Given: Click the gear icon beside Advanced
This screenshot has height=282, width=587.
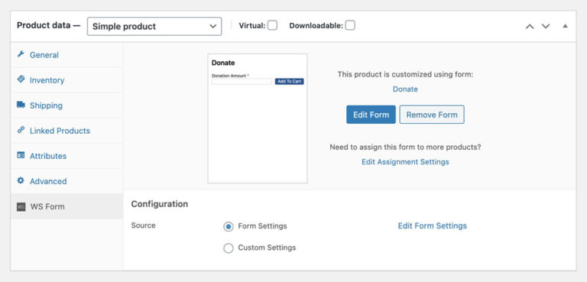Looking at the screenshot, I should coord(21,180).
